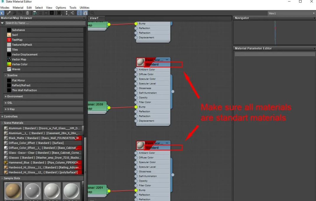Click Hide Unused Nodeslots icon
Screen dimensions: 316x201
click(x=40, y=13)
